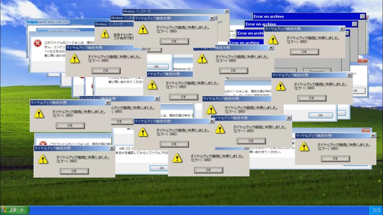Click the 22:22 taskbar clock
383x215 pixels.
pos(377,210)
